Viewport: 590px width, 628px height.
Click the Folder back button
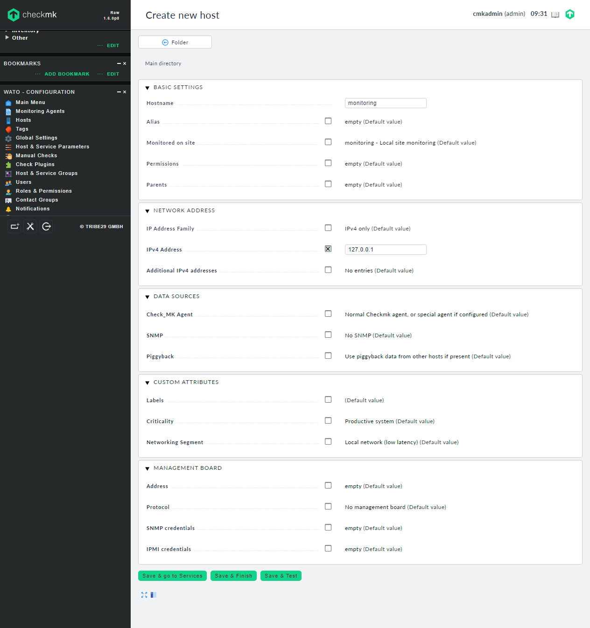(175, 42)
